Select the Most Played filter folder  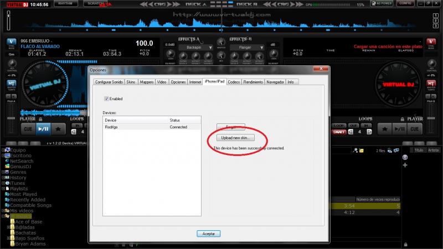pyautogui.click(x=21, y=194)
